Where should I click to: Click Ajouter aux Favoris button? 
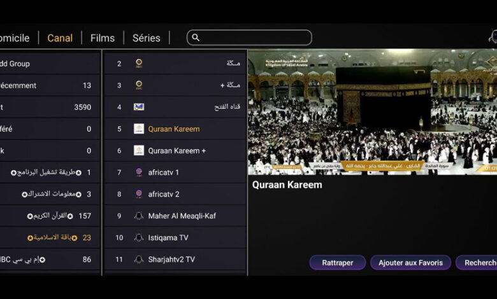tap(410, 263)
